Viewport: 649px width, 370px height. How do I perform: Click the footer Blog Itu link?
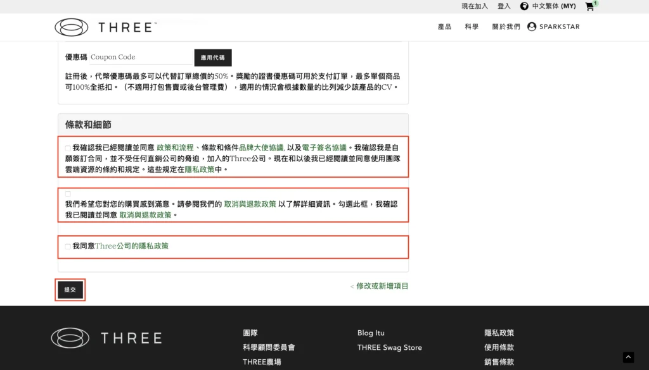(371, 333)
